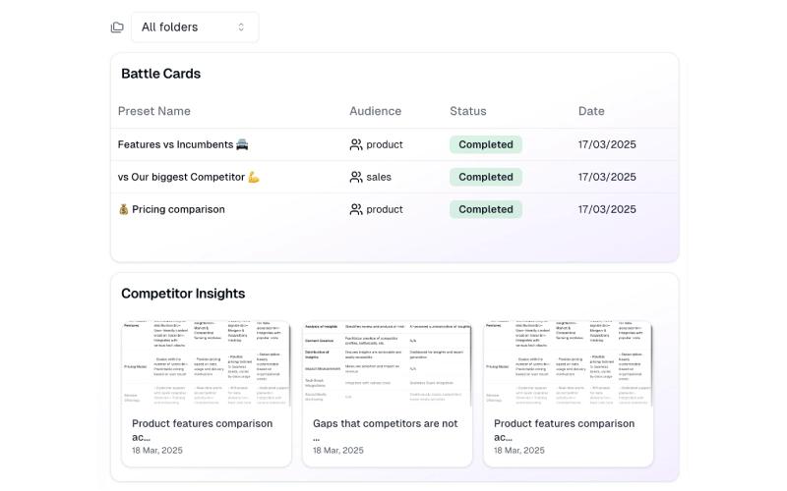Open Features vs Incumbents battle card
Image resolution: width=787 pixels, height=491 pixels.
[176, 144]
